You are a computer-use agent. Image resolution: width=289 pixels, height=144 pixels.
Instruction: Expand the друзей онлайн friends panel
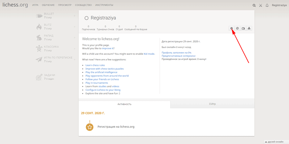(x=276, y=142)
